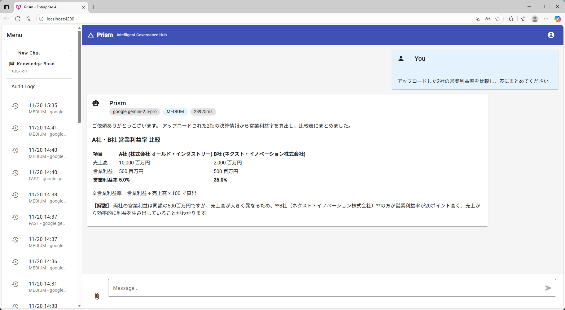Viewport: 565px width, 310px height.
Task: Open browser profile avatar icon
Action: coord(535,19)
